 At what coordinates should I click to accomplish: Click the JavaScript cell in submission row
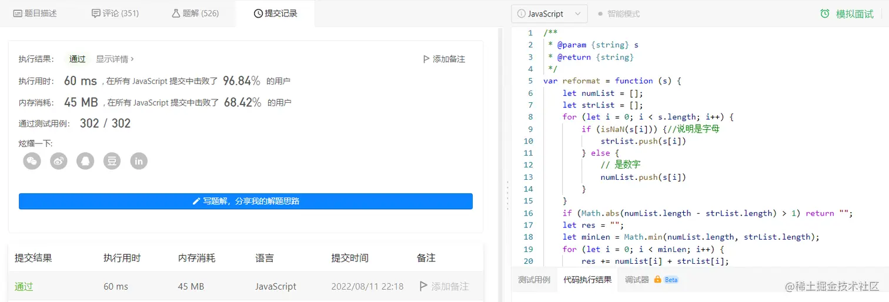coord(276,286)
